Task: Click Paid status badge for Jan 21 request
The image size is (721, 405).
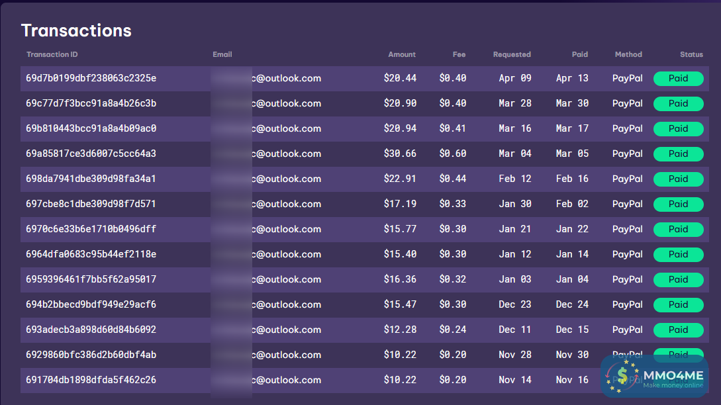Action: [x=678, y=229]
